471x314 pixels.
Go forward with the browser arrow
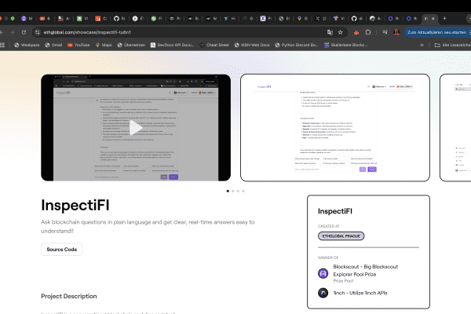pos(12,32)
